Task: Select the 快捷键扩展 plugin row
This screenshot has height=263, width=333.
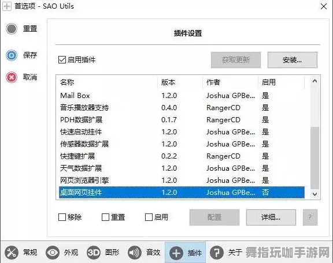Action: (182, 156)
